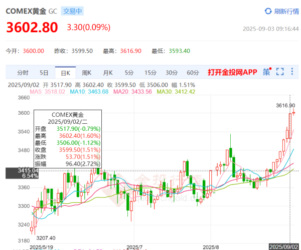
Task: Click the 2025/8 date axis label
Action: [211, 247]
